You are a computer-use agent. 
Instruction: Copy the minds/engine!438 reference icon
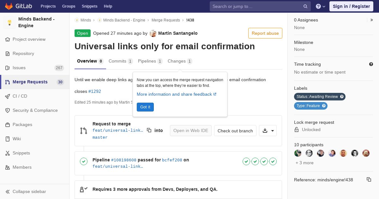click(x=369, y=179)
